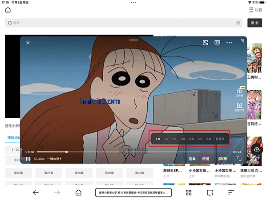
Task: Pause the video playback
Action: [28, 159]
